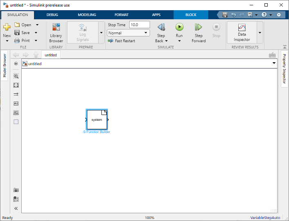Open the Model Browser side panel
The image size is (289, 221).
4,65
